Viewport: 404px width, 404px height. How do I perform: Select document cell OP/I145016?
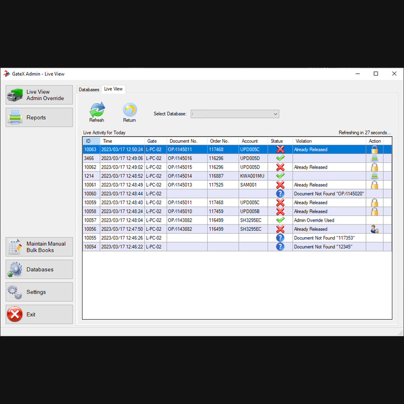coord(187,158)
